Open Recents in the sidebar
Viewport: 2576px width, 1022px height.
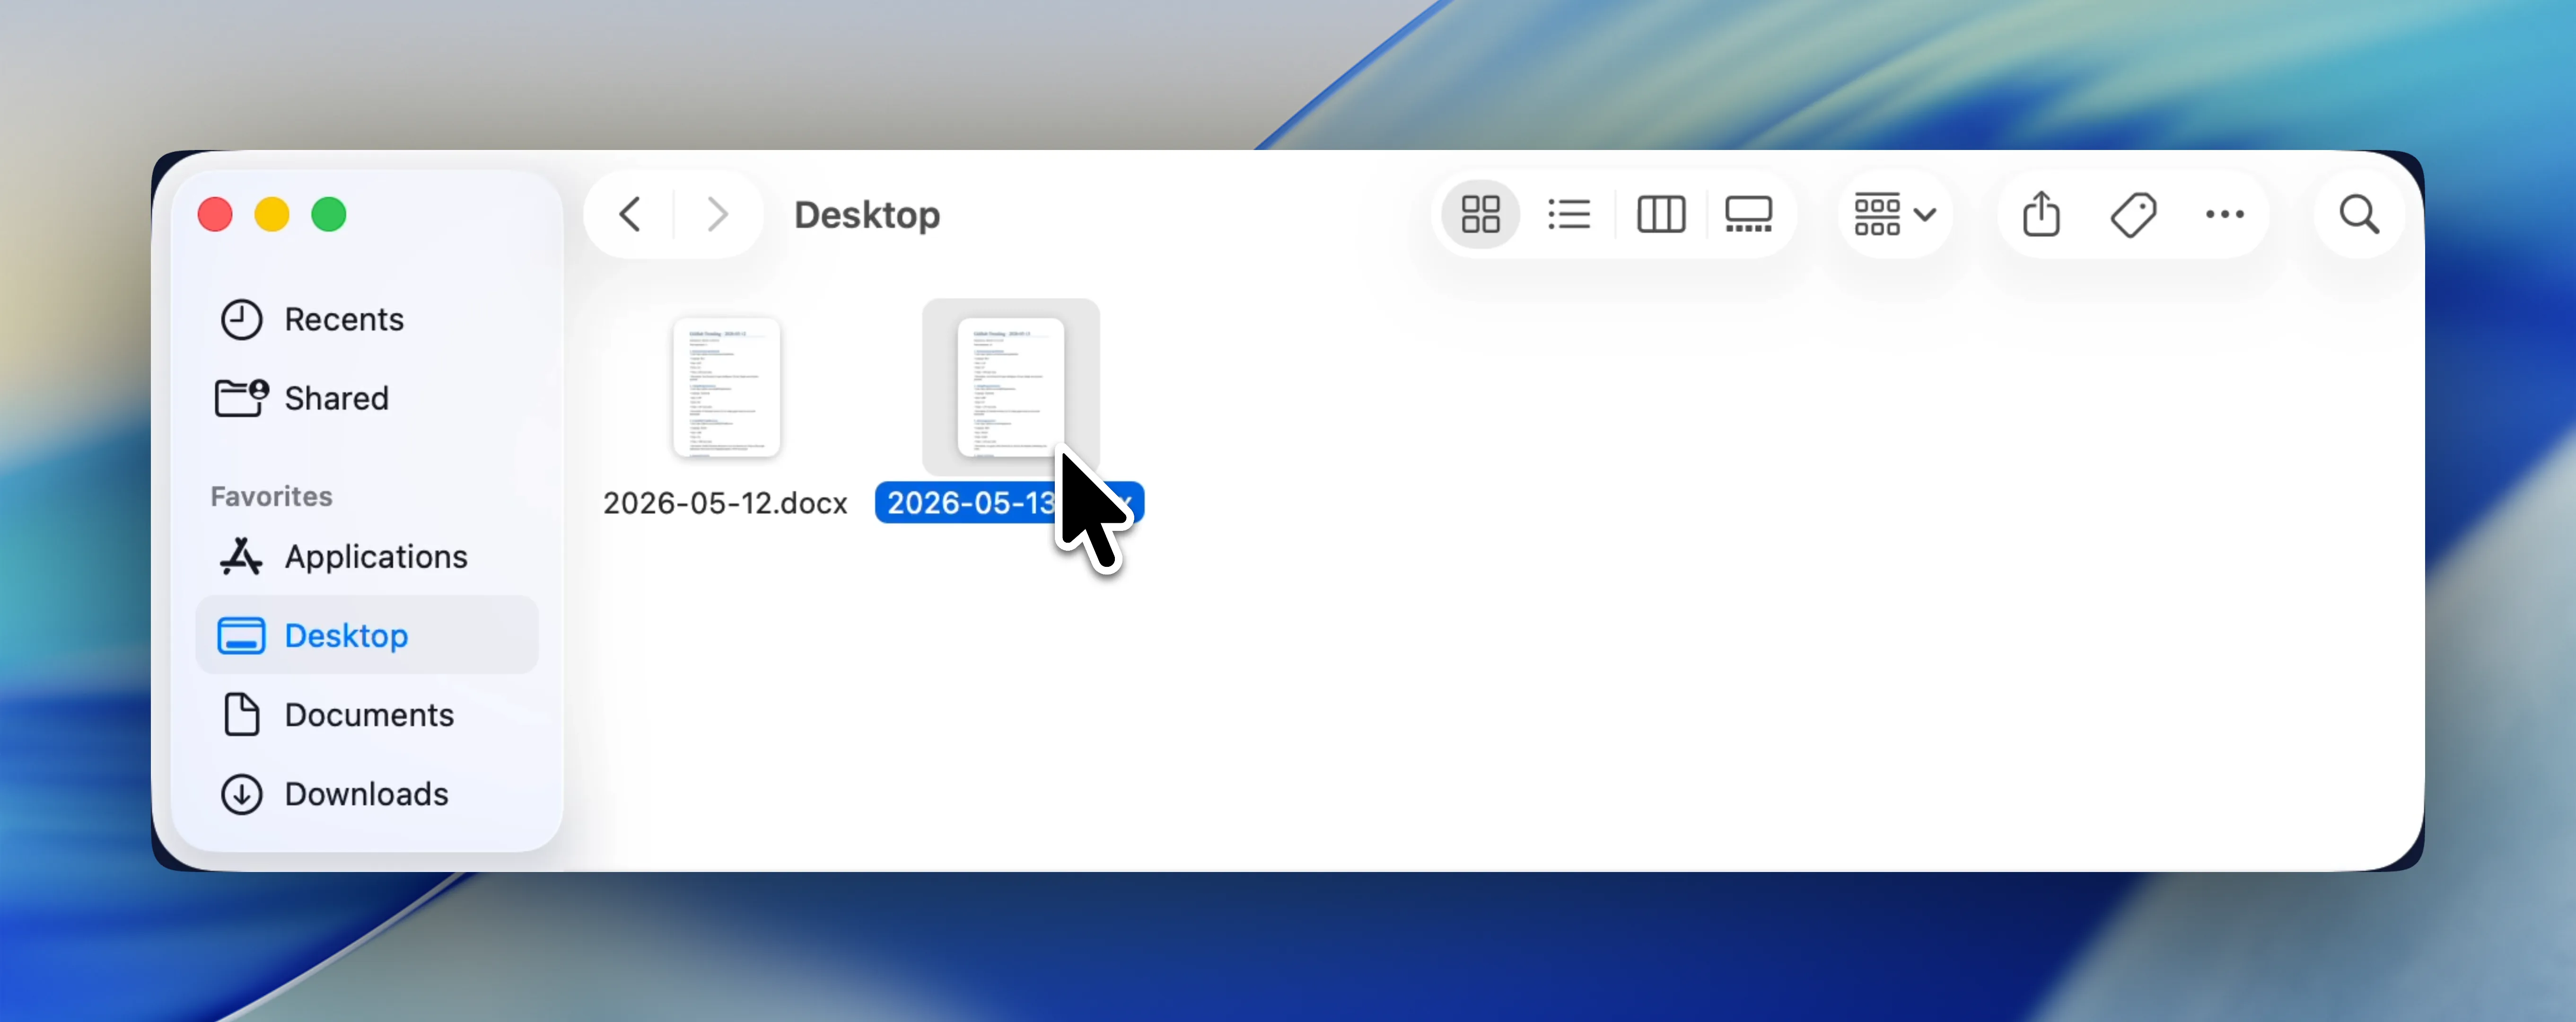click(367, 320)
